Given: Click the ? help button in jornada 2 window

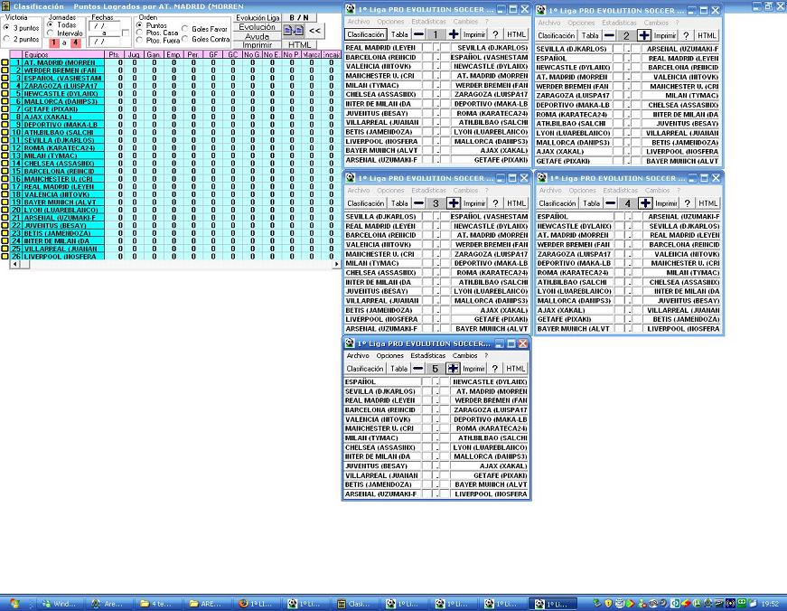Looking at the screenshot, I should click(x=686, y=35).
